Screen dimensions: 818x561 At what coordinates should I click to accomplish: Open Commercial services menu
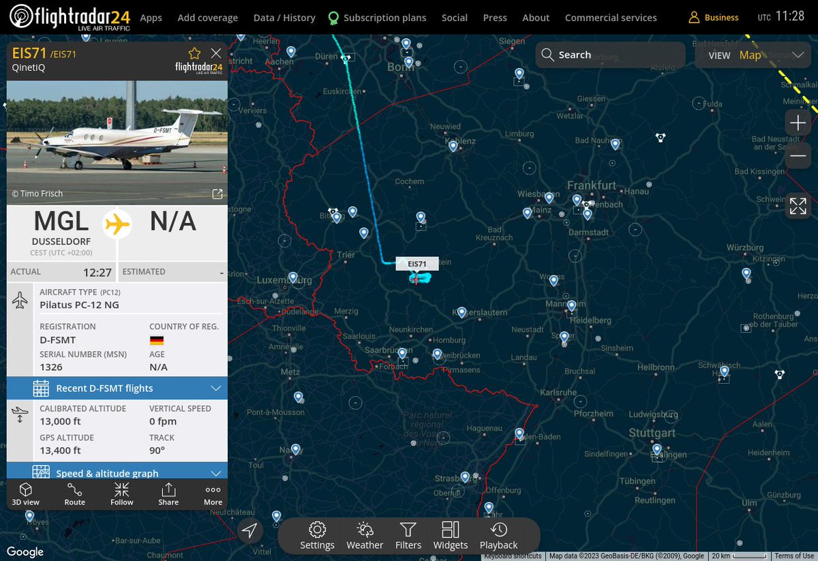coord(611,18)
